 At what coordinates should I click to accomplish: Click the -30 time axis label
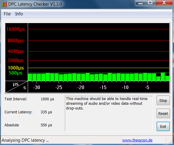(37, 87)
